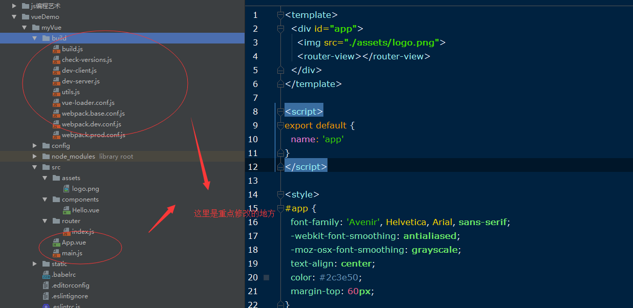Fold the style block at line 14
This screenshot has height=308, width=633.
(280, 194)
